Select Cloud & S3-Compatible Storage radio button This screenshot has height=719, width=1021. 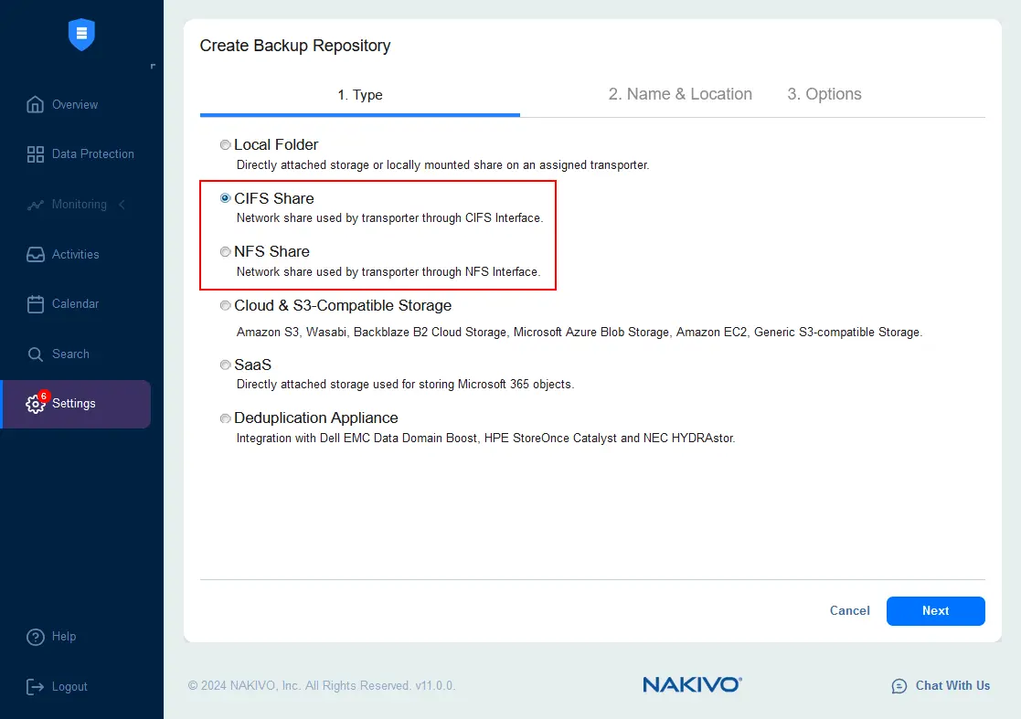point(225,305)
